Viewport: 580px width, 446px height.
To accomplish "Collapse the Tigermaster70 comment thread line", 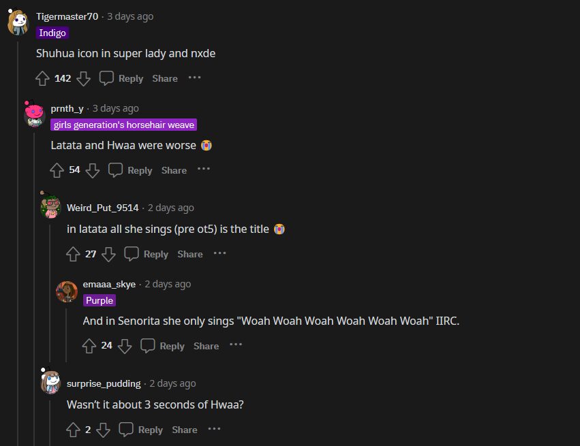I will (x=18, y=238).
